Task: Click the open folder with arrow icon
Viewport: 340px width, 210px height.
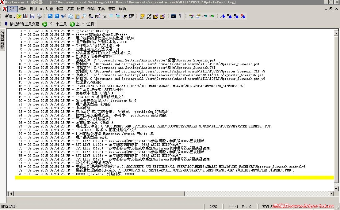Action: pyautogui.click(x=156, y=16)
